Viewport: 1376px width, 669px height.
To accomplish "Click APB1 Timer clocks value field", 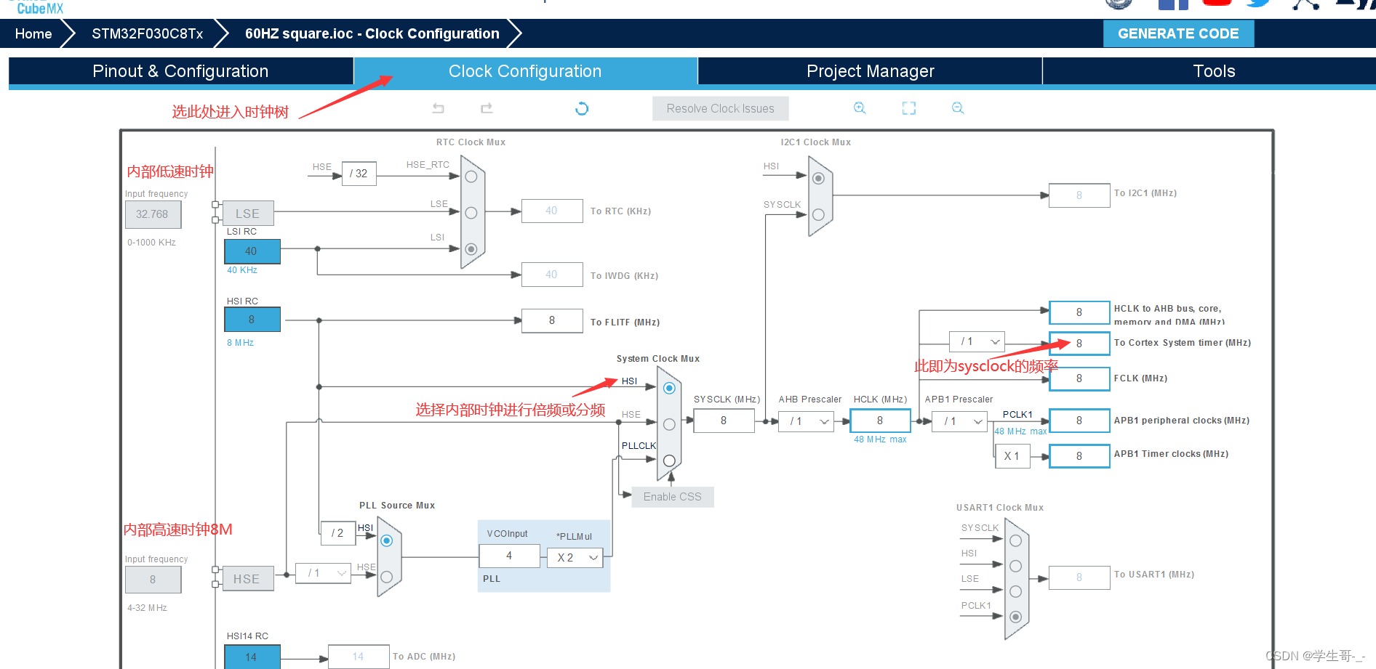I will (x=1079, y=456).
